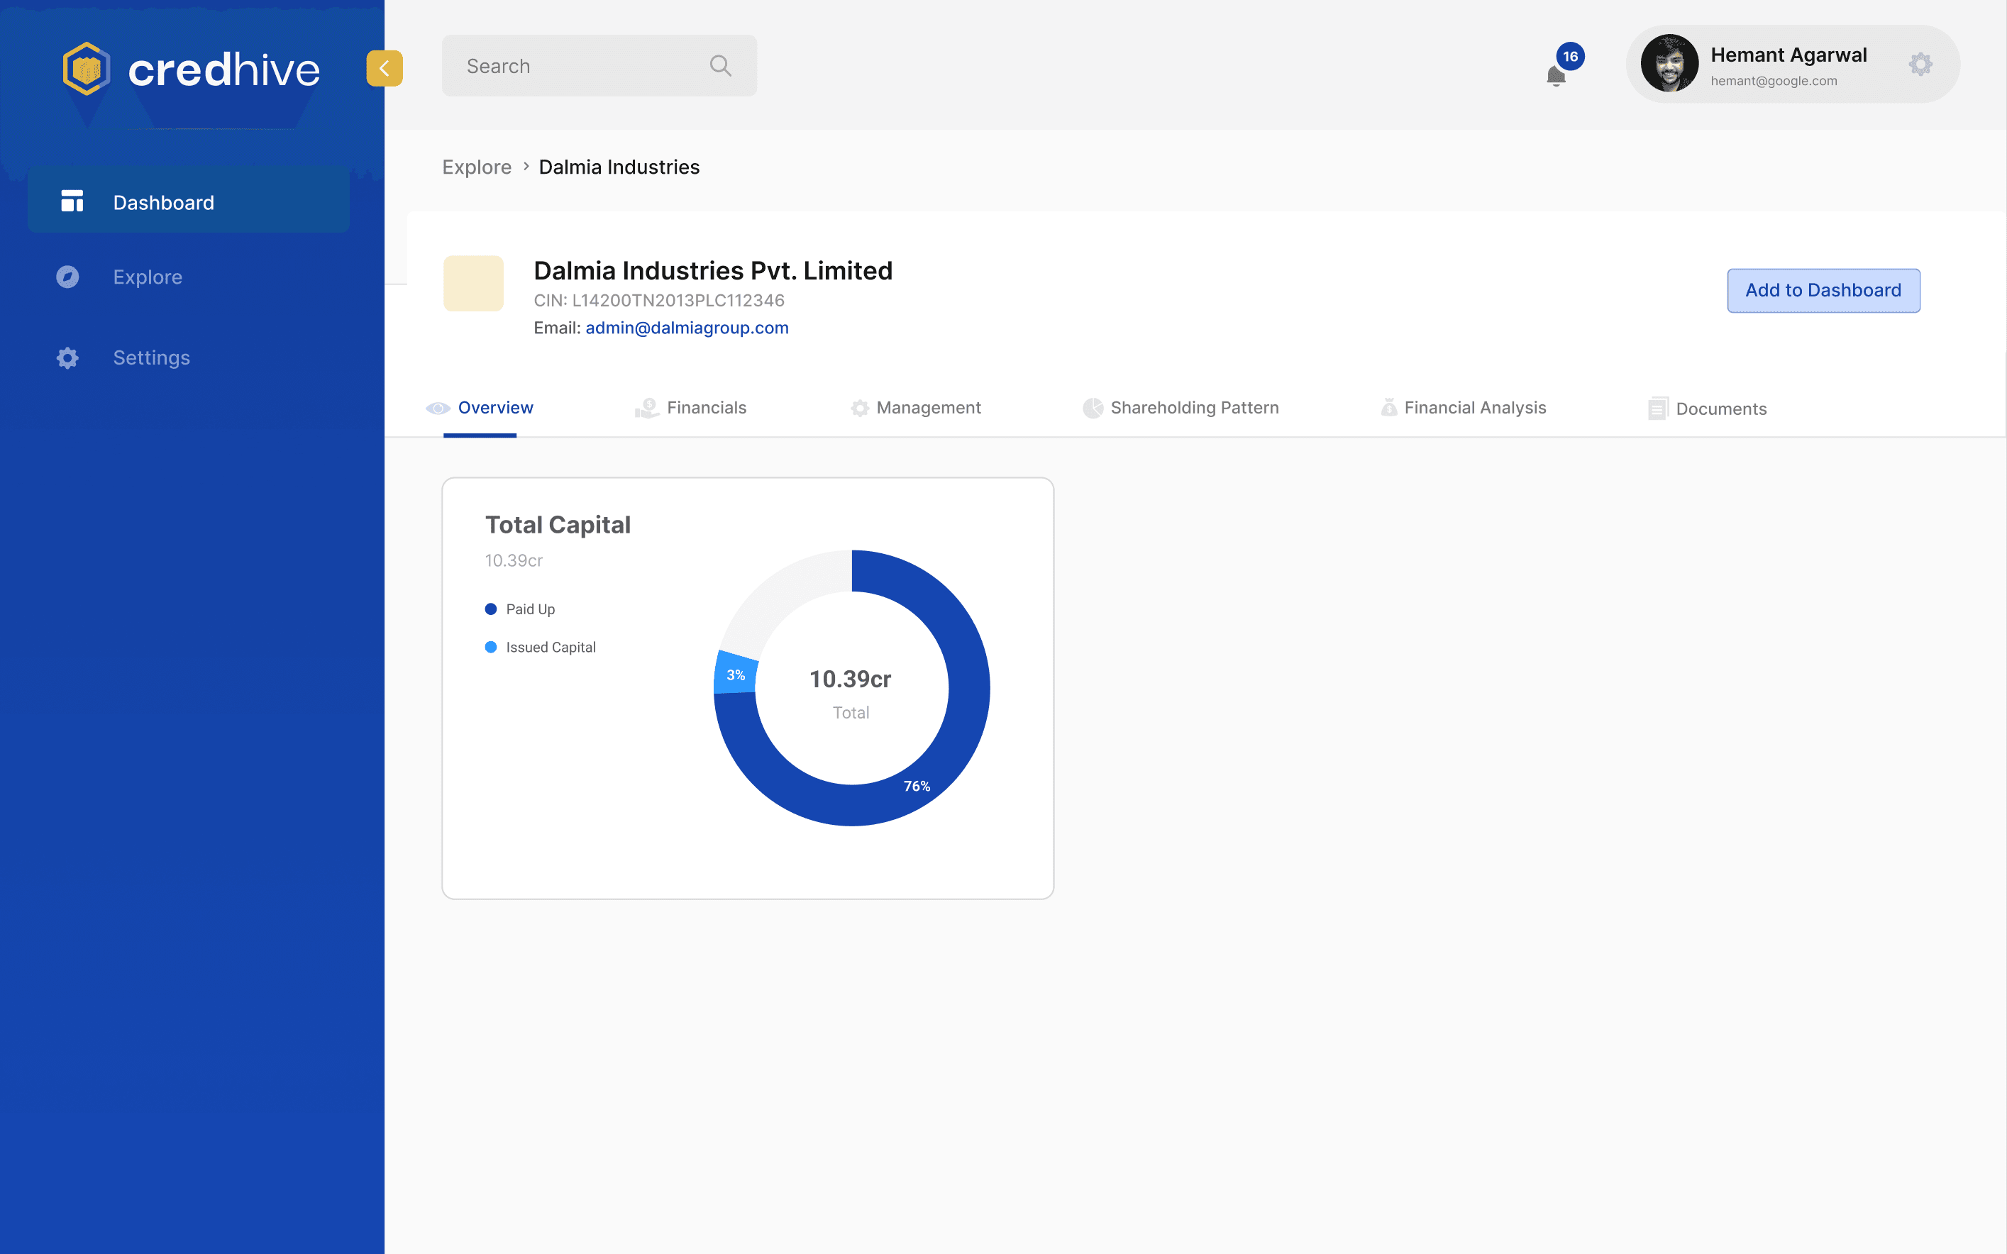Click the notification count badge 16
Viewport: 2007px width, 1254px height.
click(1570, 57)
